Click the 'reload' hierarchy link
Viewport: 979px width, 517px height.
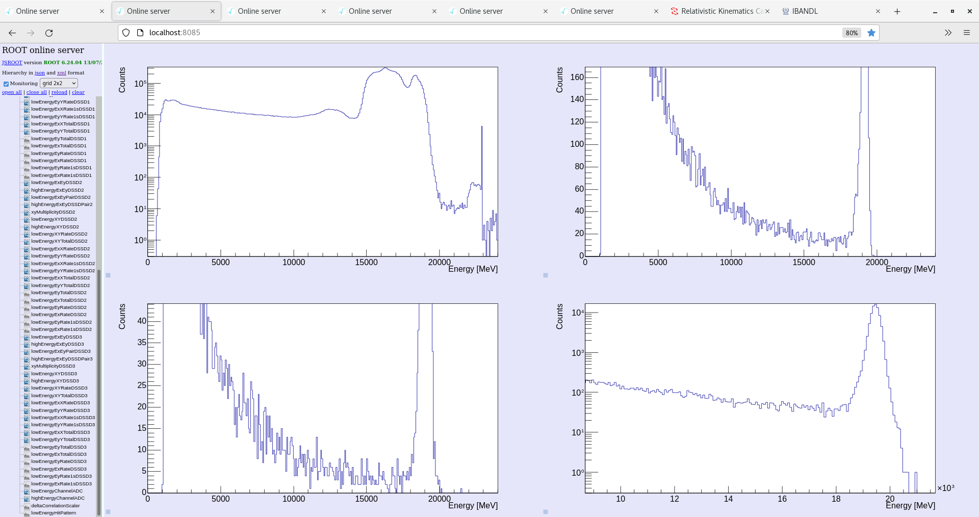pos(59,92)
